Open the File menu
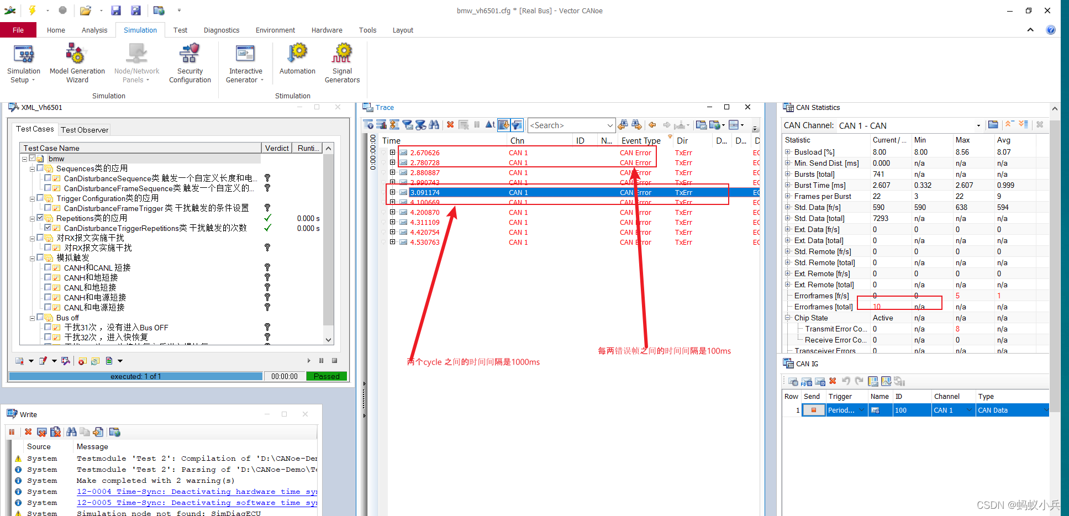The width and height of the screenshot is (1069, 516). tap(18, 30)
